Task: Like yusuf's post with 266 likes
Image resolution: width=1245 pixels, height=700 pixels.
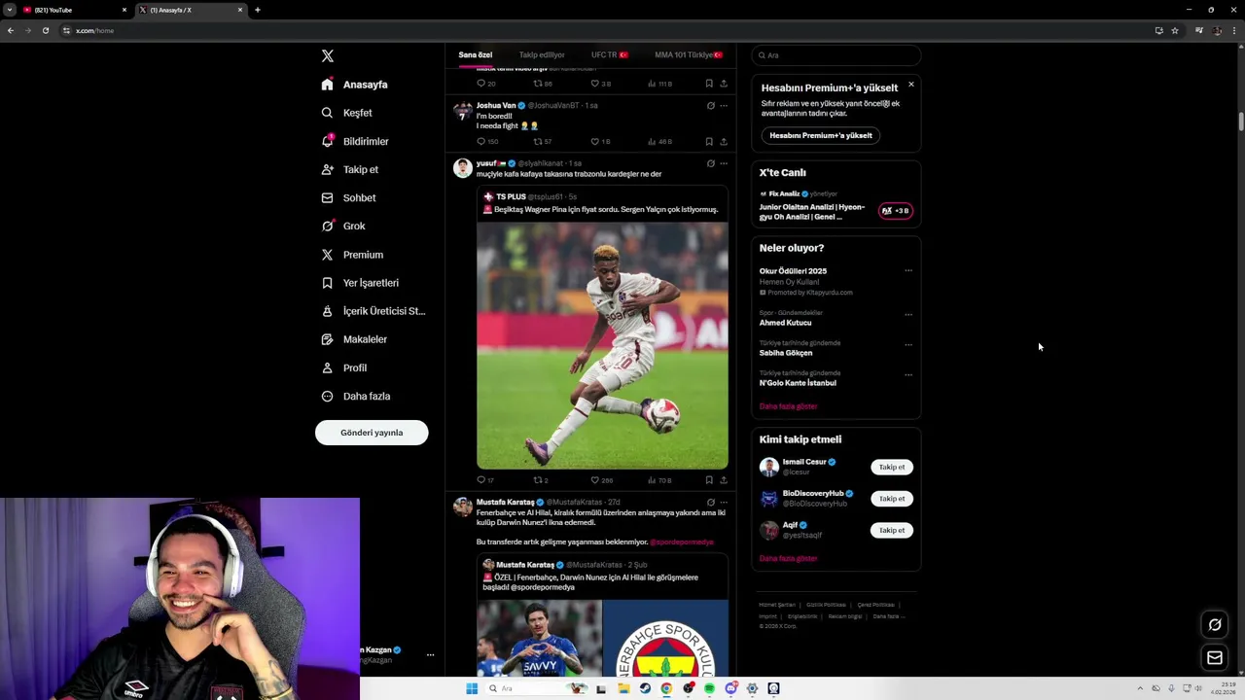Action: tap(601, 480)
